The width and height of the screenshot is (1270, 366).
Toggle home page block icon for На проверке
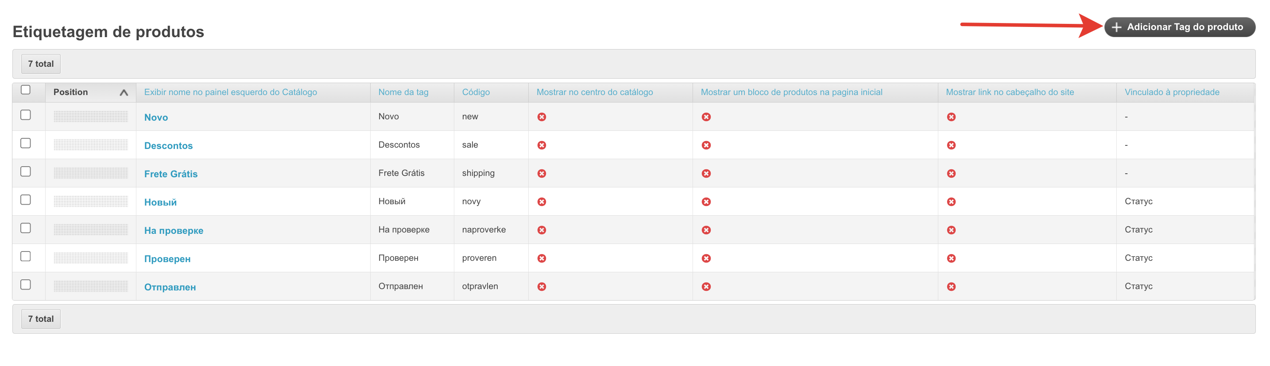click(706, 230)
